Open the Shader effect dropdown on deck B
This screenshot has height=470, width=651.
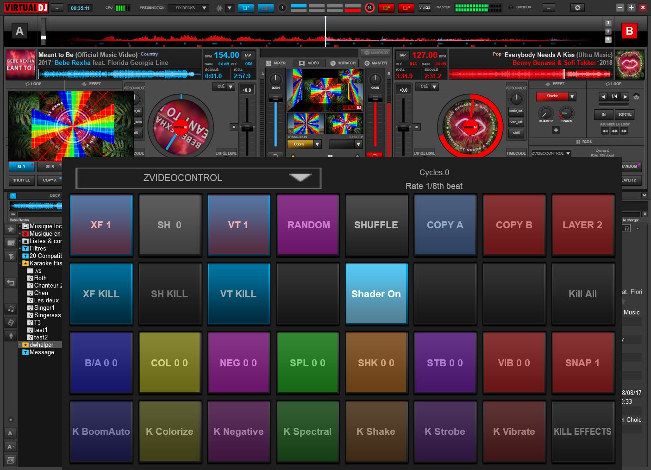tap(556, 96)
